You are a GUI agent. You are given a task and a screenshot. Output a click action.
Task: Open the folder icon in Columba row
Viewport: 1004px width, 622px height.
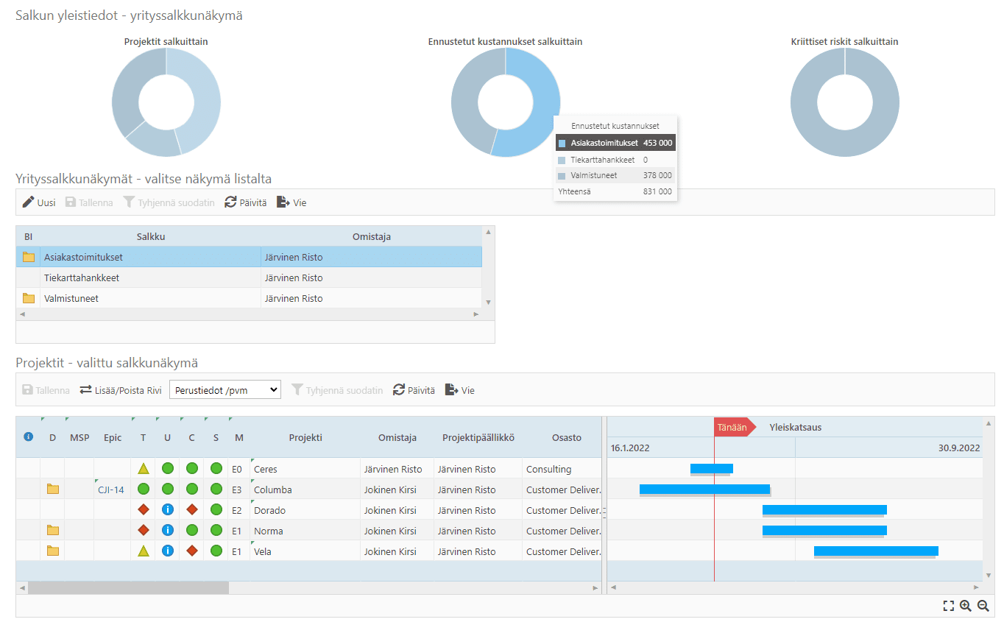click(x=52, y=490)
